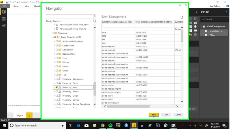The height and width of the screenshot is (129, 230).
Task: Click the Load button in Navigator
Action: (x=154, y=115)
